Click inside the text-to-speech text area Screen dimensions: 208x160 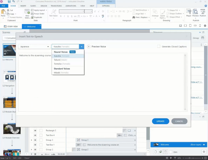[103, 82]
